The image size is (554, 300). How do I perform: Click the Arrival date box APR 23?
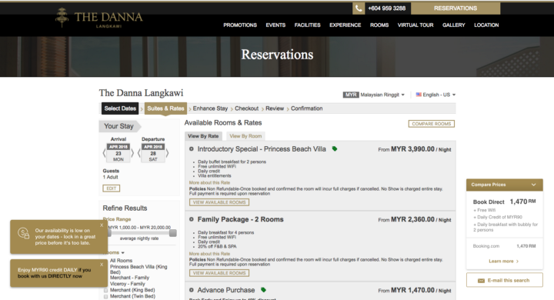click(118, 153)
